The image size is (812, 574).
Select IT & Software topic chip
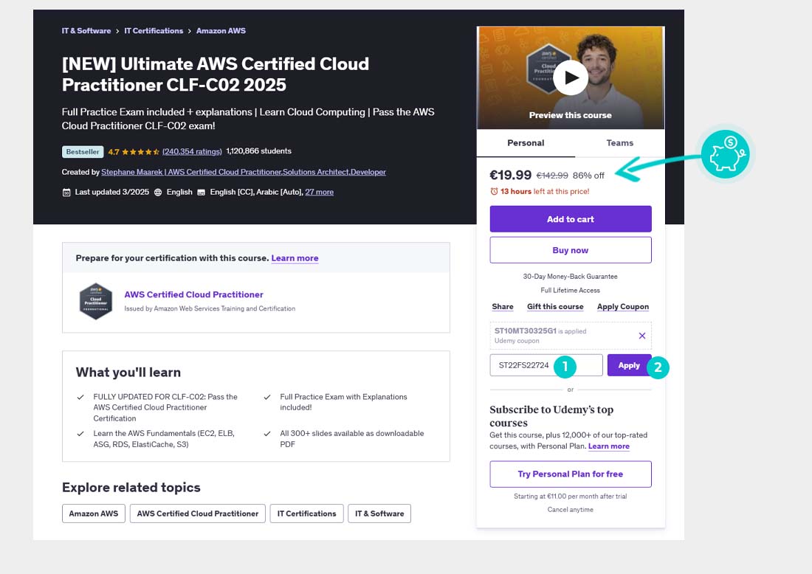click(379, 514)
